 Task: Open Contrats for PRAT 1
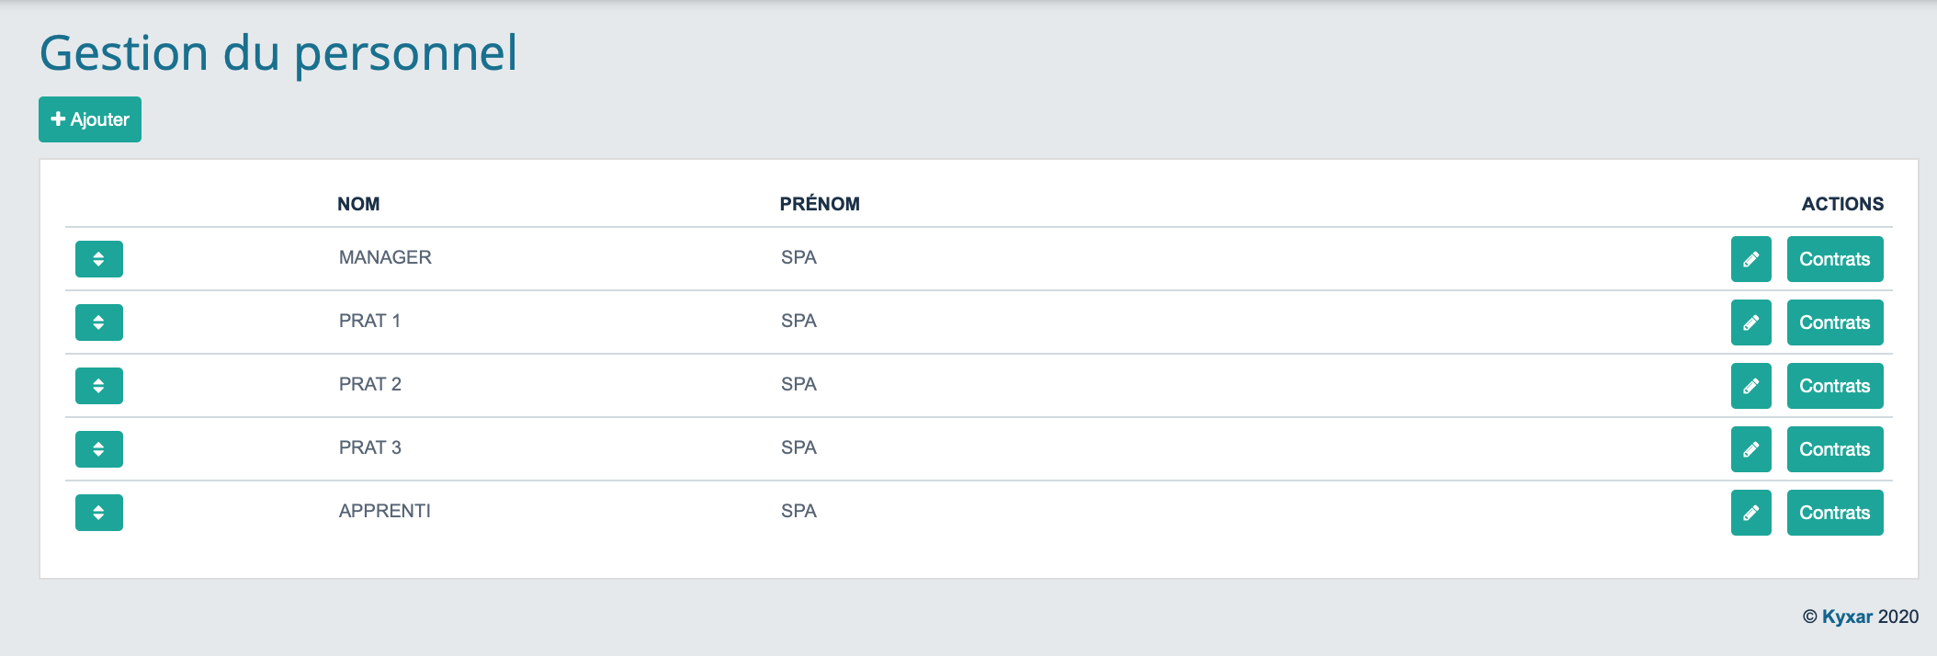[x=1835, y=322]
